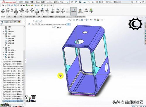Click the Take Snapshot tool
Viewport: 146px width, 107px height.
coord(86,10)
